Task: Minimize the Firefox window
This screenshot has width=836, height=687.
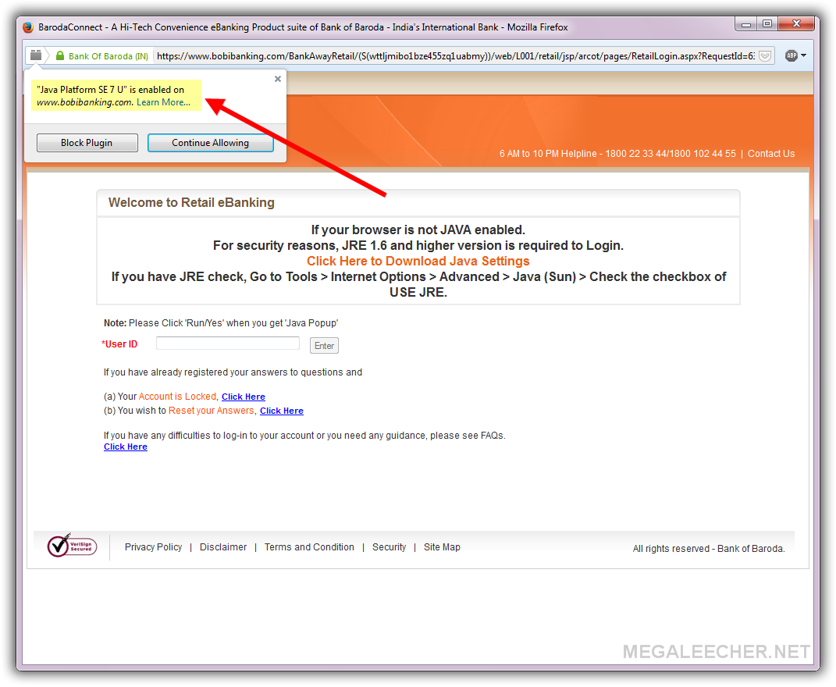Action: (x=746, y=24)
